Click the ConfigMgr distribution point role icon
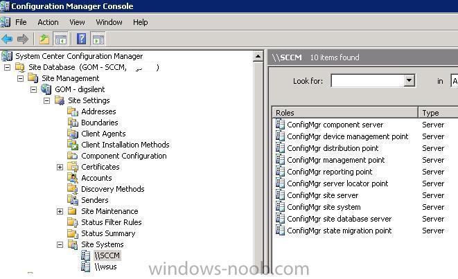 coord(280,148)
